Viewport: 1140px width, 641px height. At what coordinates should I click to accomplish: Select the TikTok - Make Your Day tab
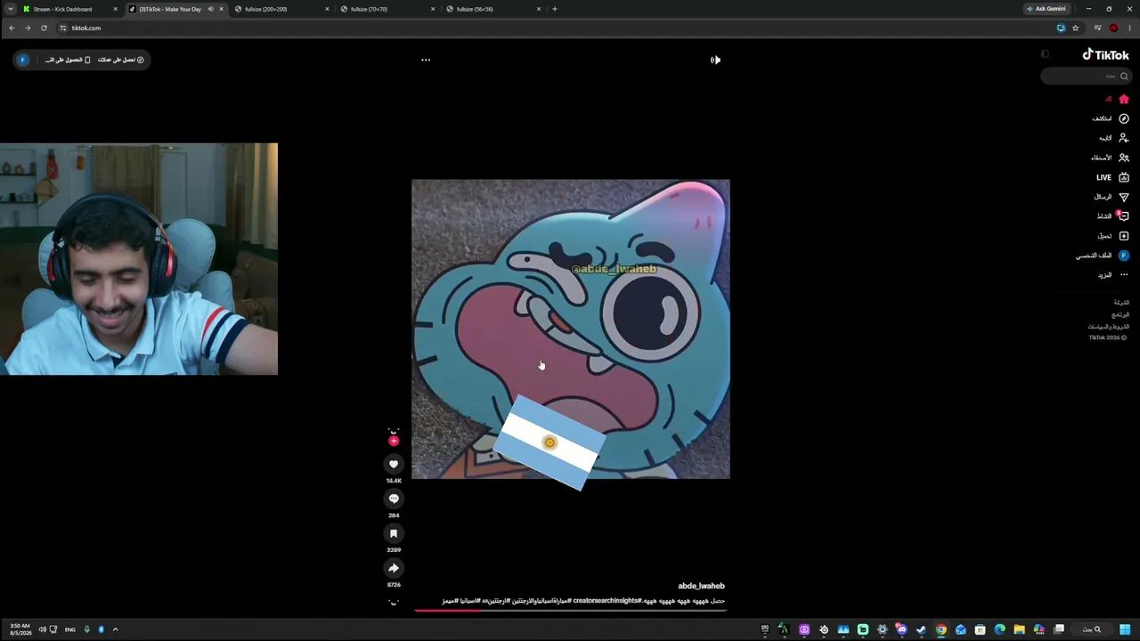coord(175,9)
